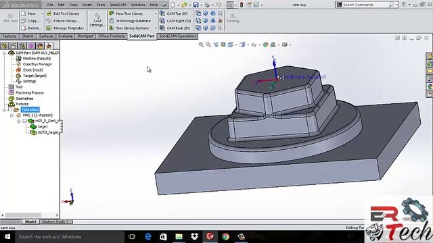Click the Edit Tool Library icon
The height and width of the screenshot is (243, 433).
tap(49, 13)
